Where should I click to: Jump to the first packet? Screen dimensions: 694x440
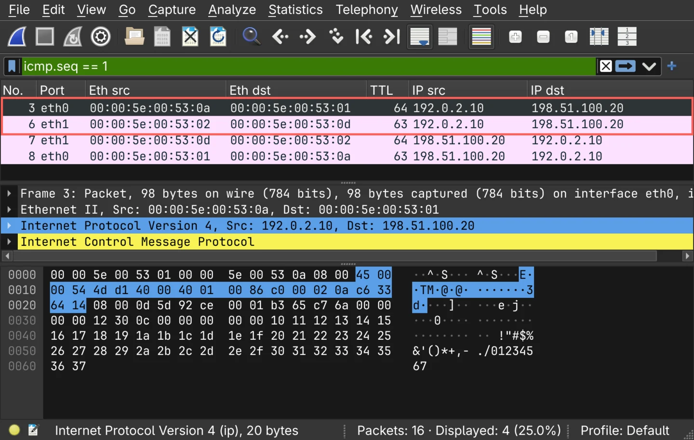coord(363,37)
